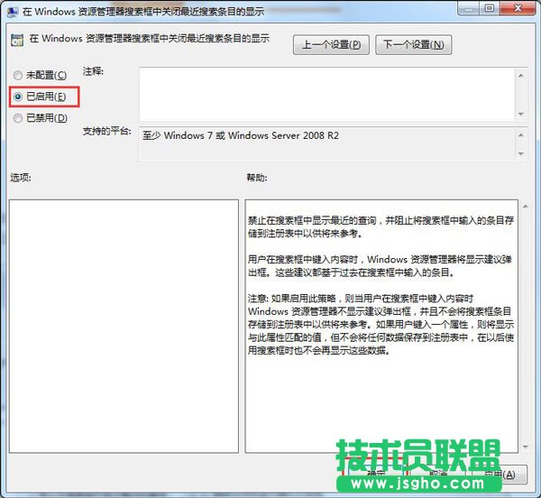Click the 帮助 paragraph starting 用户在搜索框中键入内容时
The width and height of the screenshot is (541, 498).
click(380, 266)
